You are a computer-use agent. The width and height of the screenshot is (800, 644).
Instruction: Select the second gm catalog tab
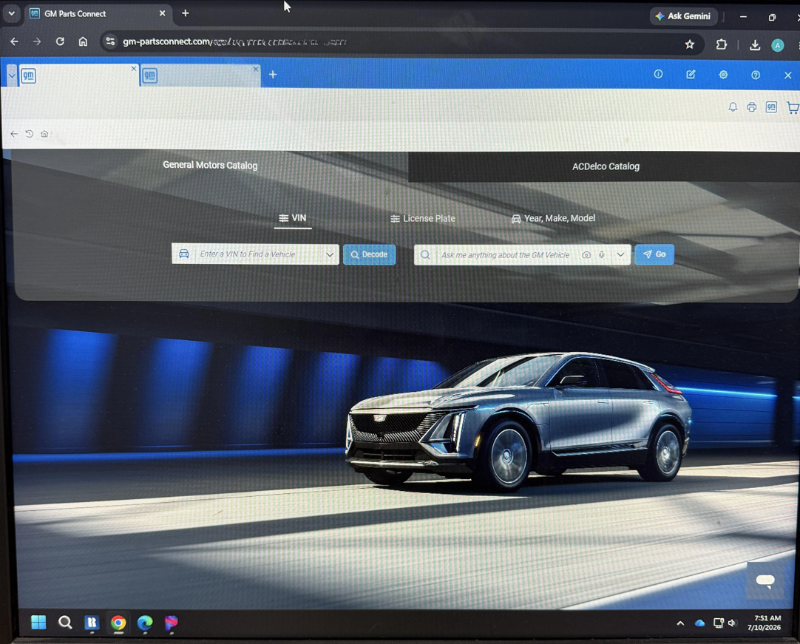(x=200, y=75)
